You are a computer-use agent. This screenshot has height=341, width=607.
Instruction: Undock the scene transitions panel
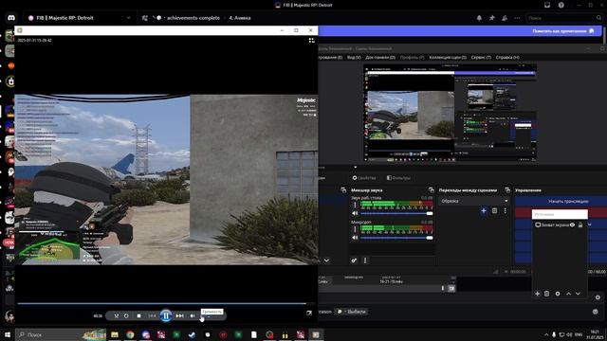pos(507,190)
